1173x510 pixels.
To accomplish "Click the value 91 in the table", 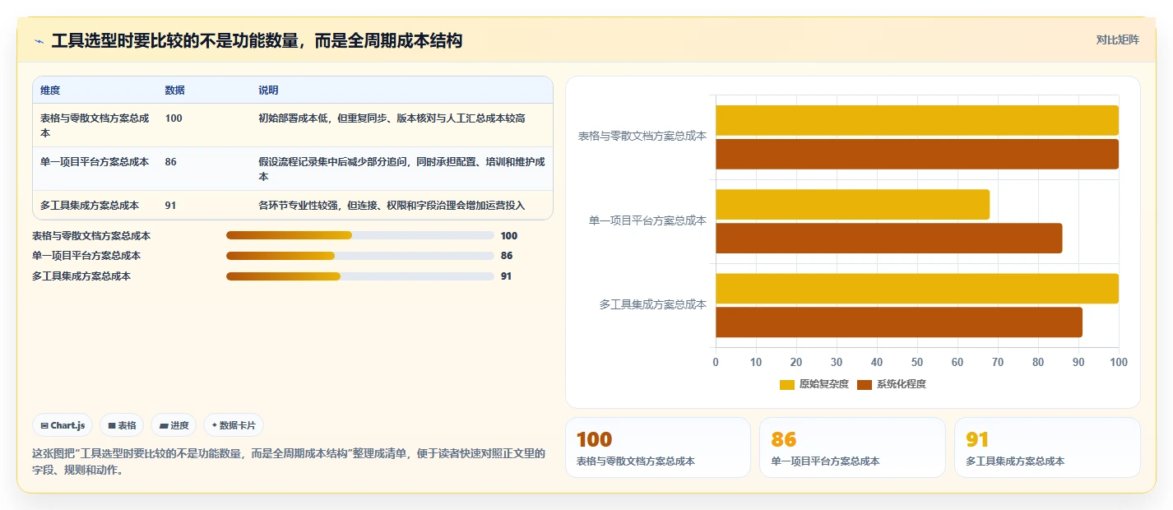I will click(170, 206).
